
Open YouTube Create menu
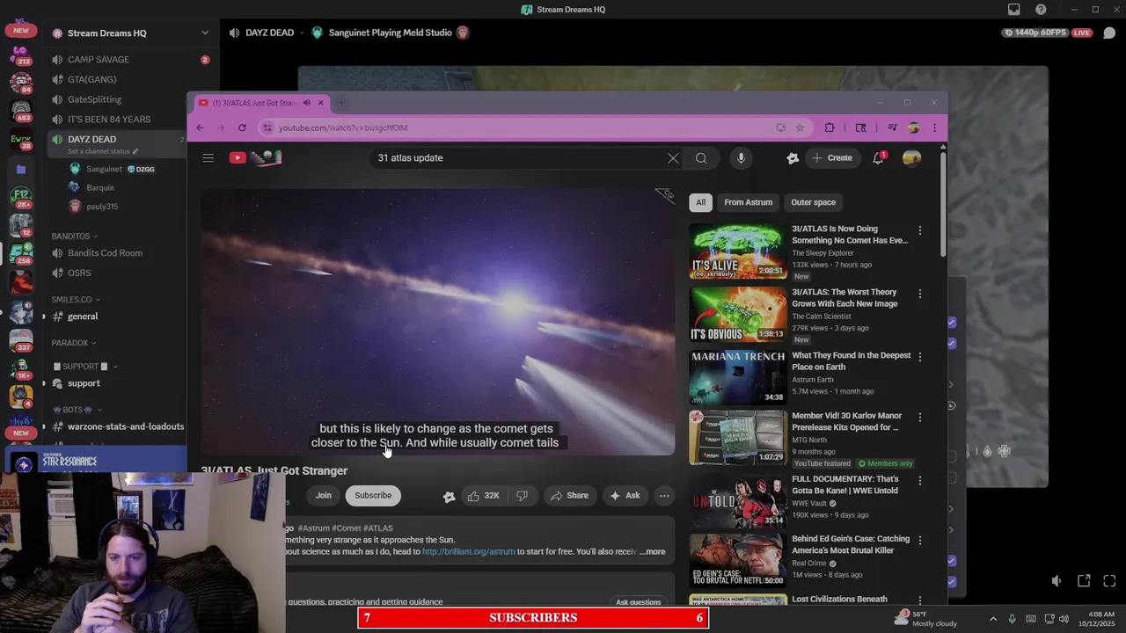pyautogui.click(x=832, y=158)
